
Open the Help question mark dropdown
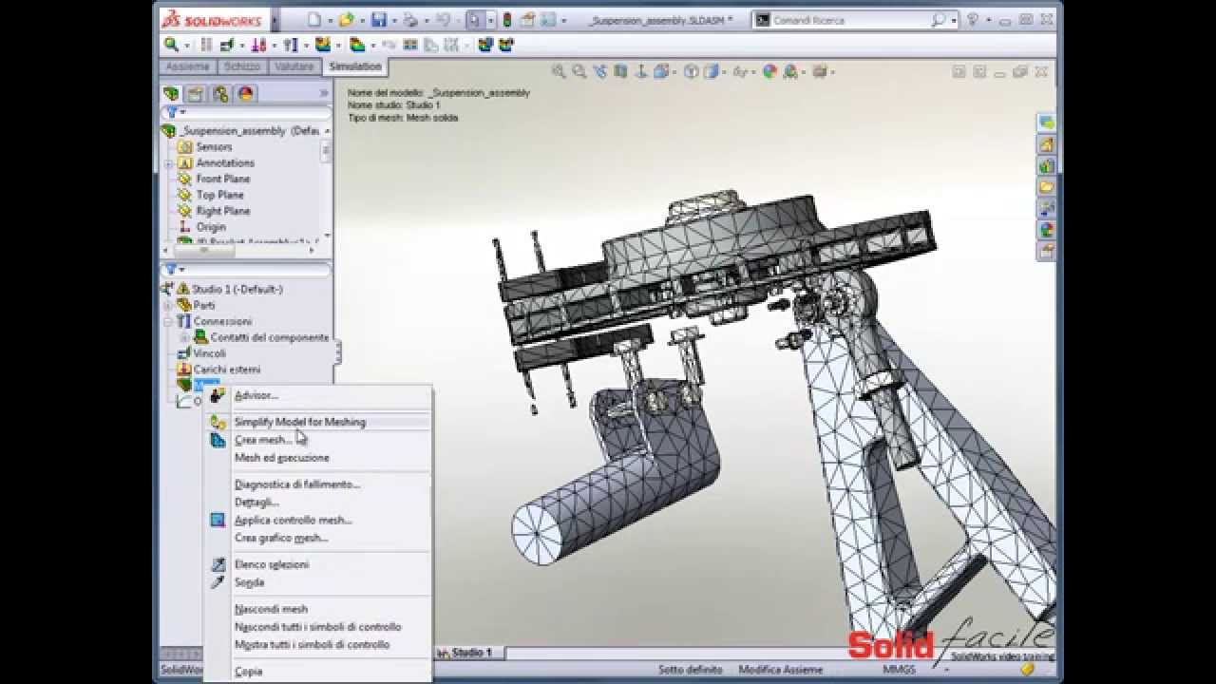(x=987, y=19)
